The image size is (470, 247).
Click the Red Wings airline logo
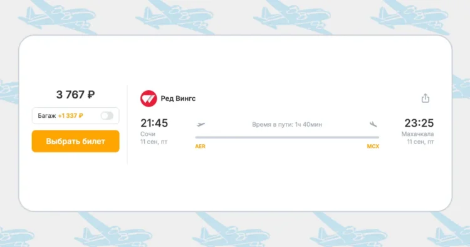[x=149, y=98]
